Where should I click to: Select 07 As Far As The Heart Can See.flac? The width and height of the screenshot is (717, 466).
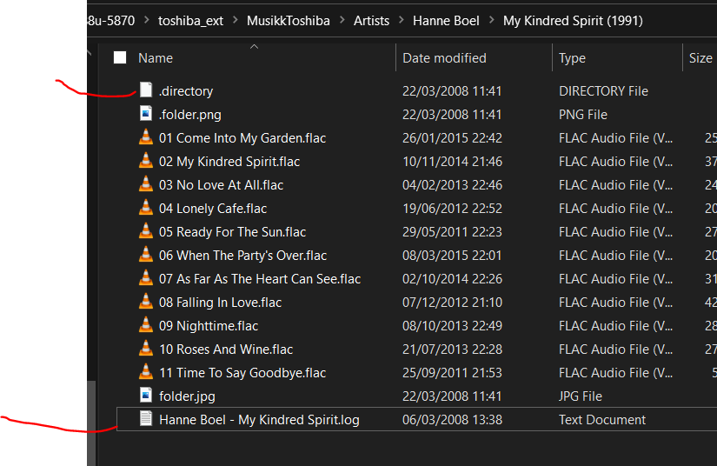[x=259, y=278]
